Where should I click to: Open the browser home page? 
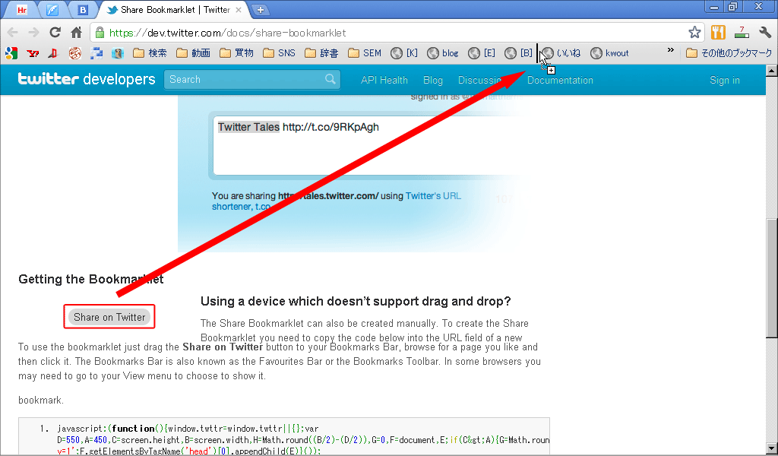click(x=77, y=33)
